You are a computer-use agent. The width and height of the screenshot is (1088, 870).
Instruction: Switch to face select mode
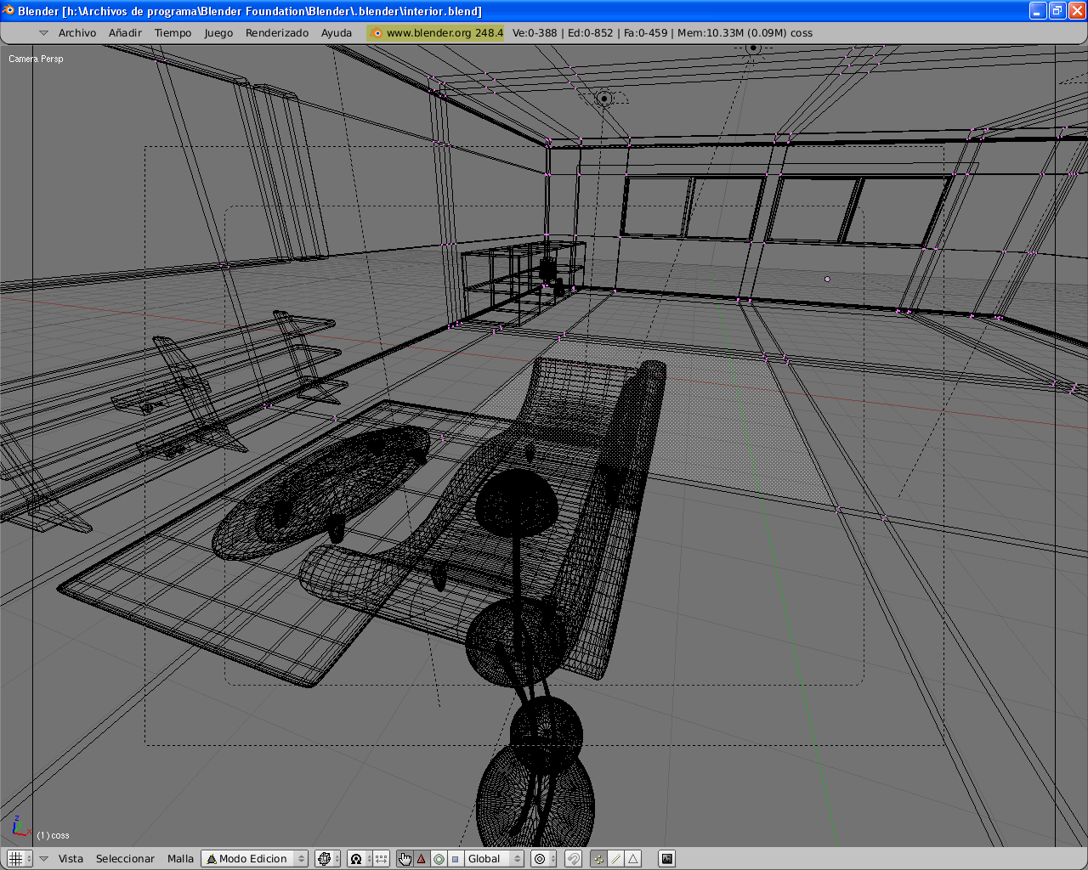633,859
